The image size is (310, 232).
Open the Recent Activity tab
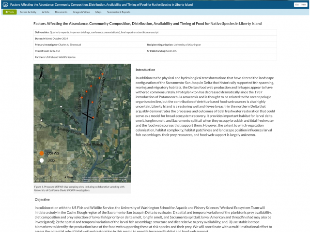[x=28, y=12]
